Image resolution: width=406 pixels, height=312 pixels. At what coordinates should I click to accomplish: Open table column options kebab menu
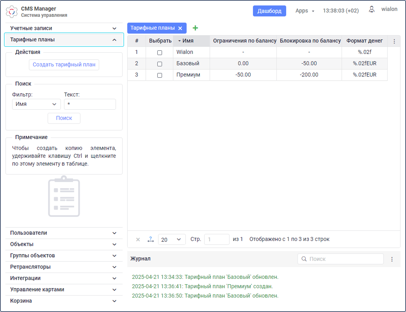pyautogui.click(x=394, y=41)
